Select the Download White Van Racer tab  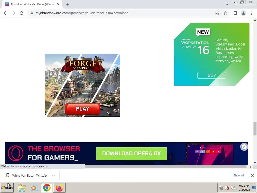[x=32, y=4]
